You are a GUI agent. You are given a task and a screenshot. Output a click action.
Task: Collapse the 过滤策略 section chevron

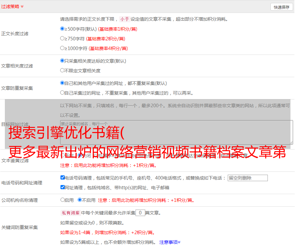pos(22,6)
